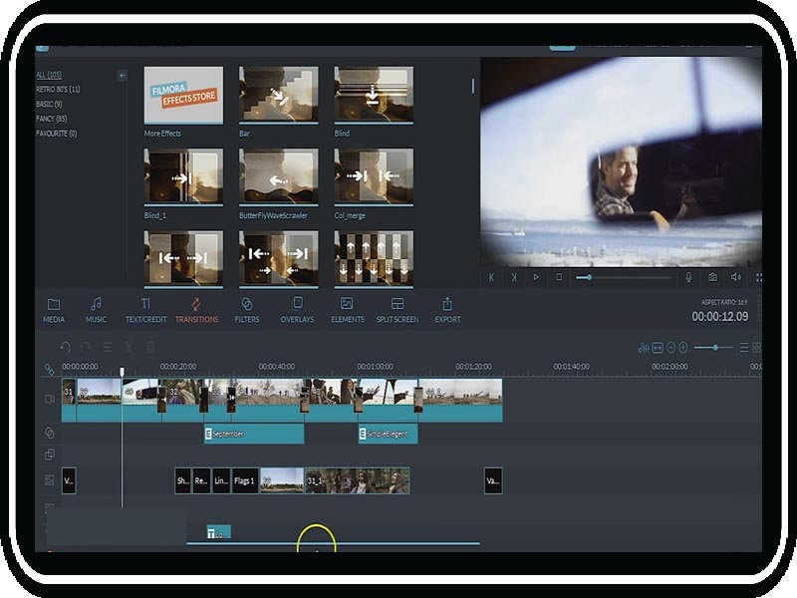The image size is (797, 598).
Task: Click the Export button
Action: (x=447, y=311)
